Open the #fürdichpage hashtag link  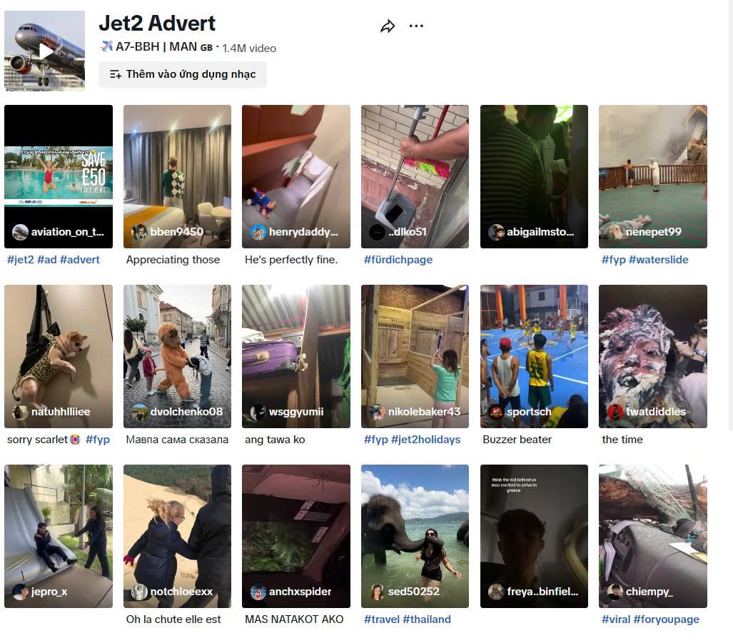click(x=398, y=260)
